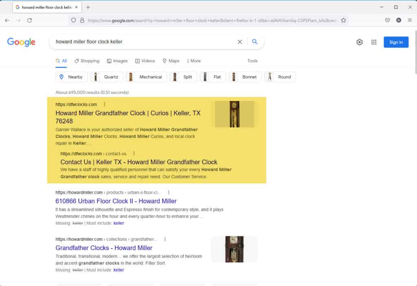This screenshot has height=286, width=417.
Task: Click the Howard Miller grandfather clocks thumbnail
Action: point(234,249)
